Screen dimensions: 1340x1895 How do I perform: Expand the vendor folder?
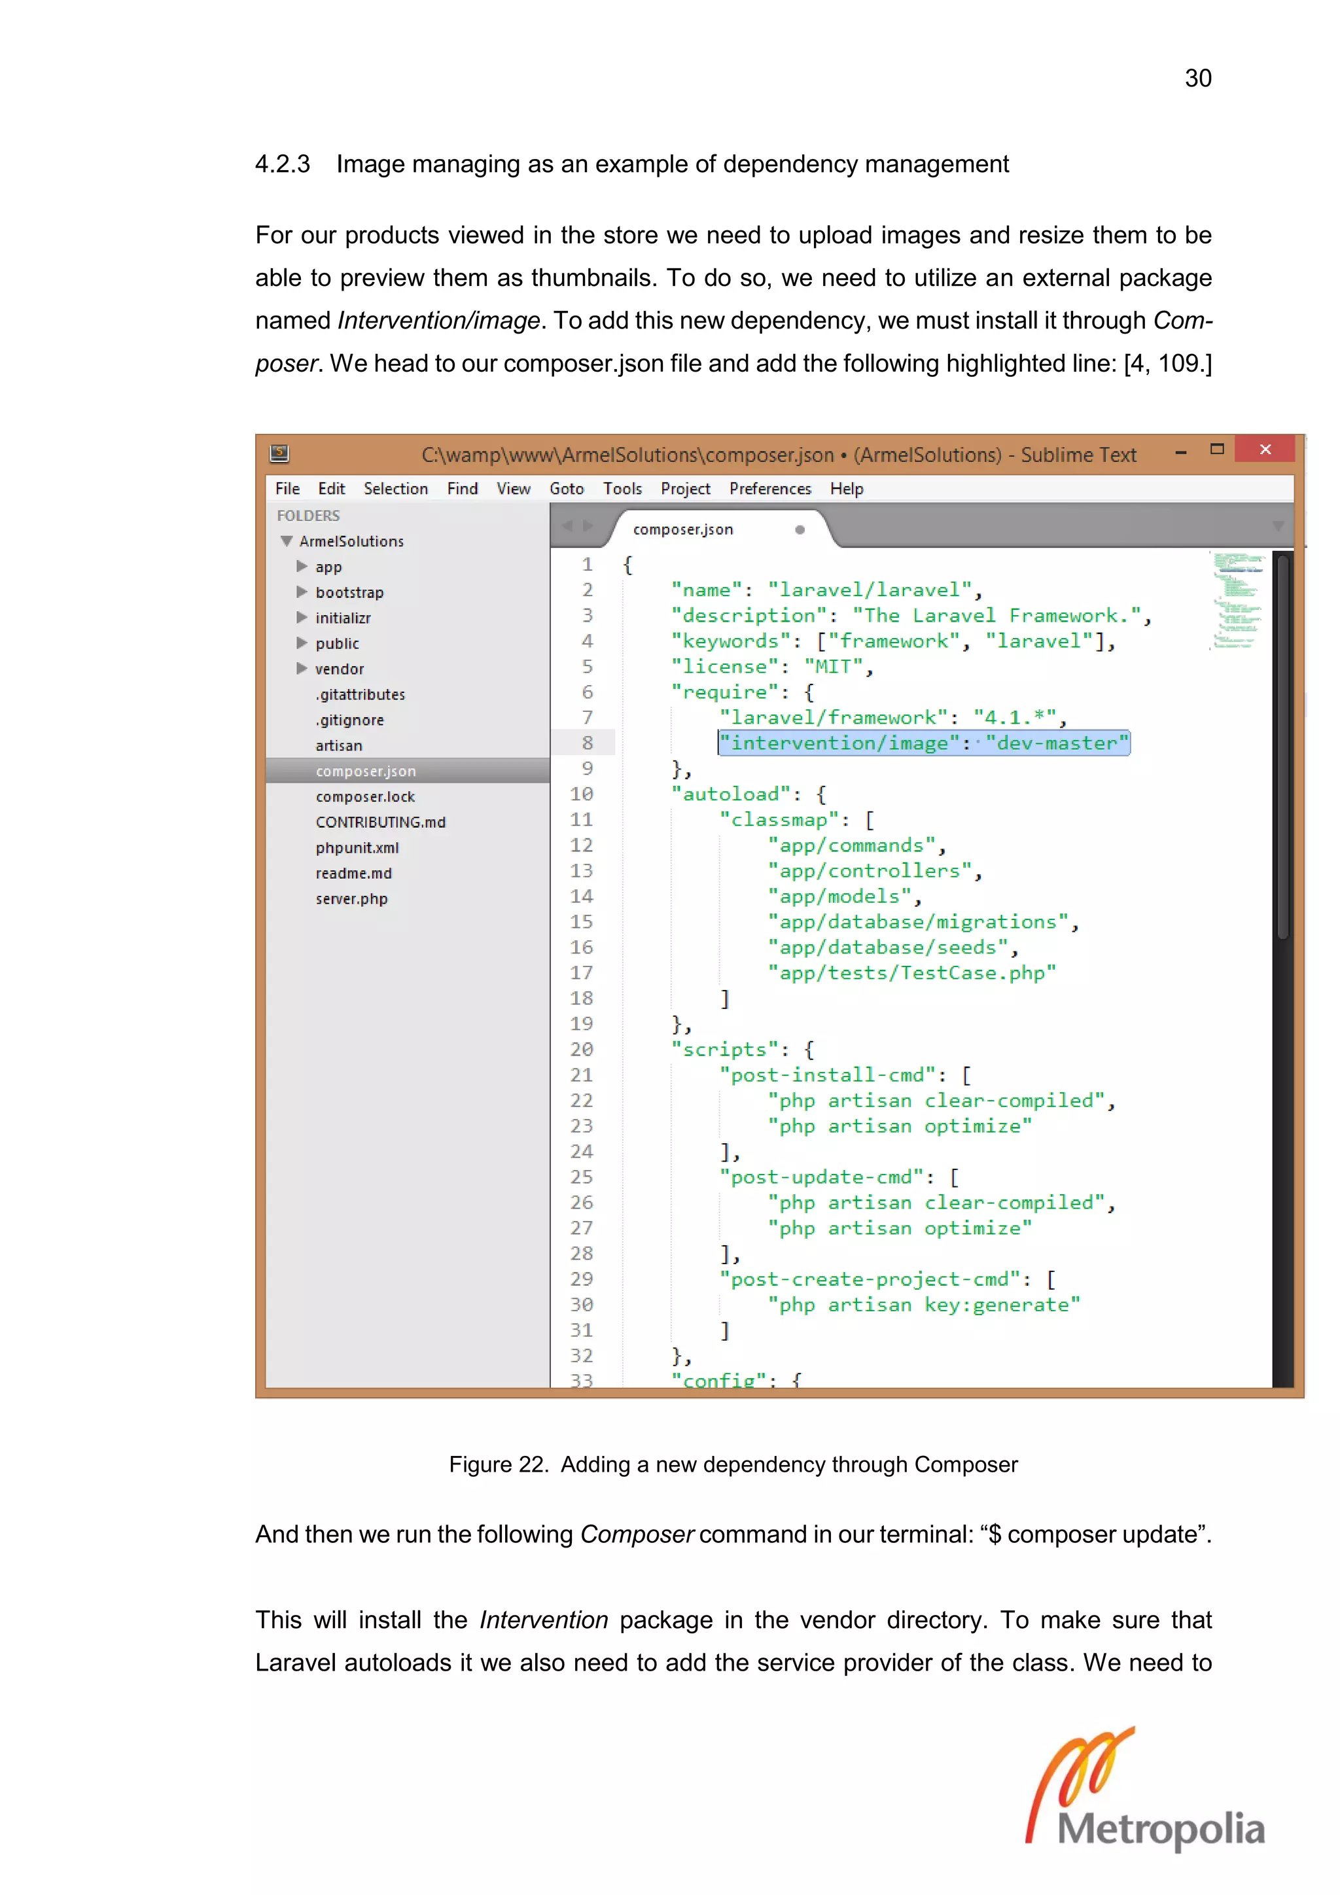pos(302,669)
